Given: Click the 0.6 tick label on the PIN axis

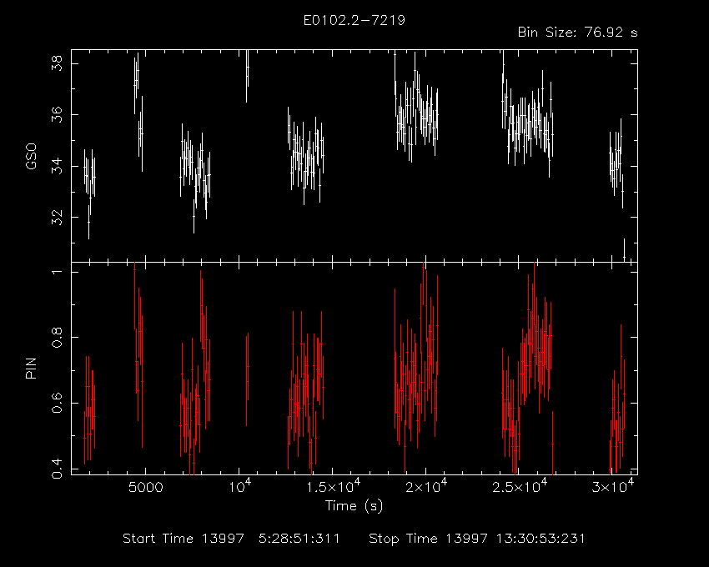Looking at the screenshot, I should [58, 403].
